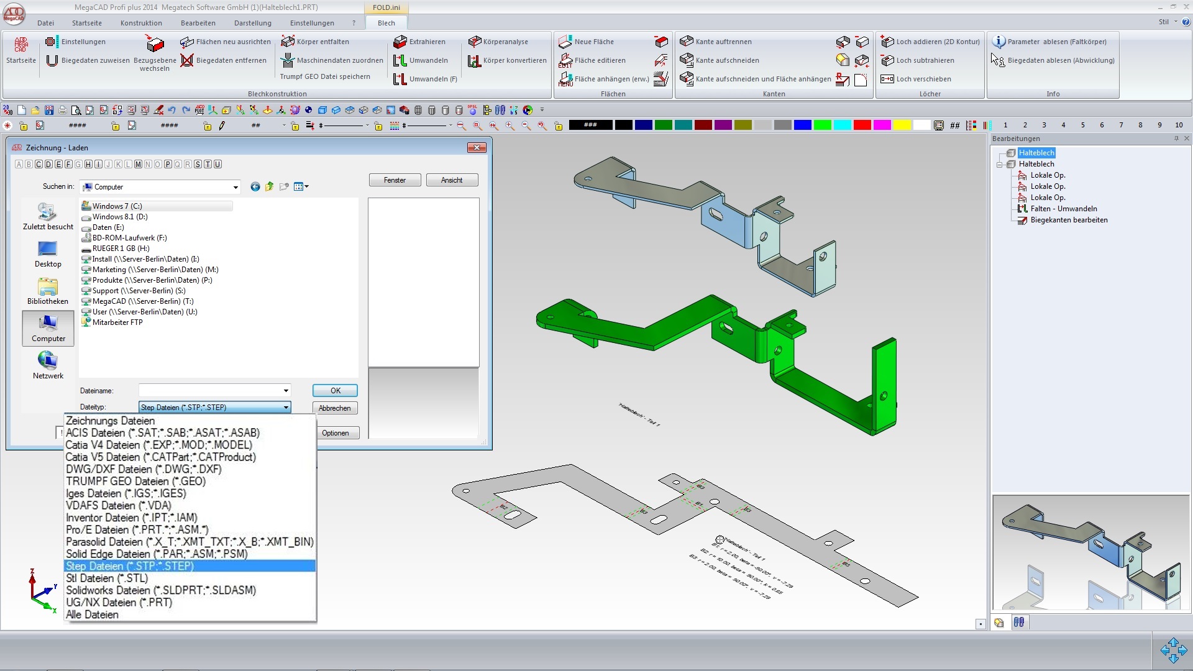1193x671 pixels.
Task: Toggle drive letter E button
Action: (x=58, y=165)
